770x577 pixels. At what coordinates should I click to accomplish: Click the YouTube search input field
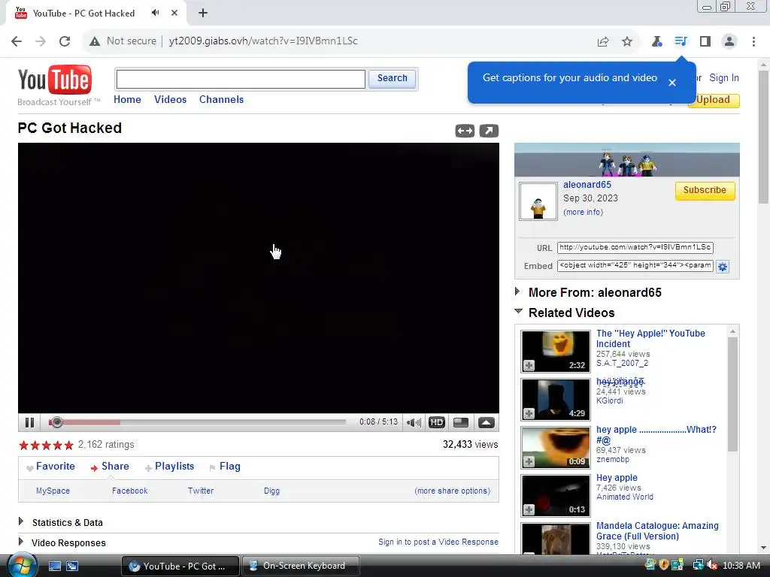tap(241, 79)
